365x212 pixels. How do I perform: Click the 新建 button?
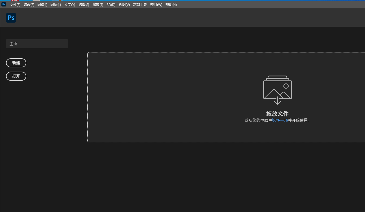(x=16, y=63)
